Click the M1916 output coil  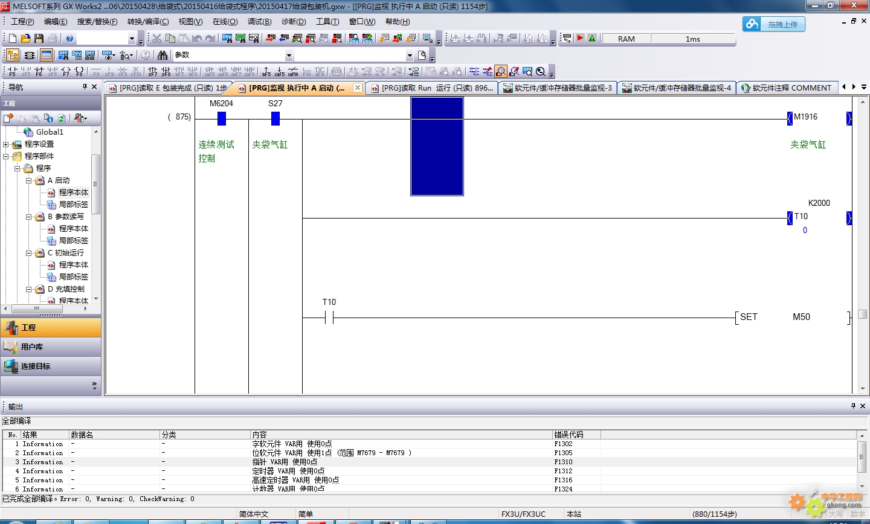(819, 117)
